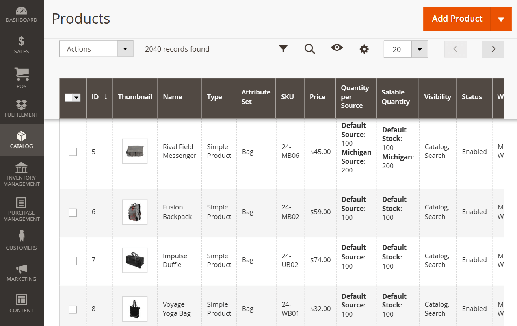Open the Fulfillment sidebar menu
This screenshot has width=517, height=326.
[22, 108]
